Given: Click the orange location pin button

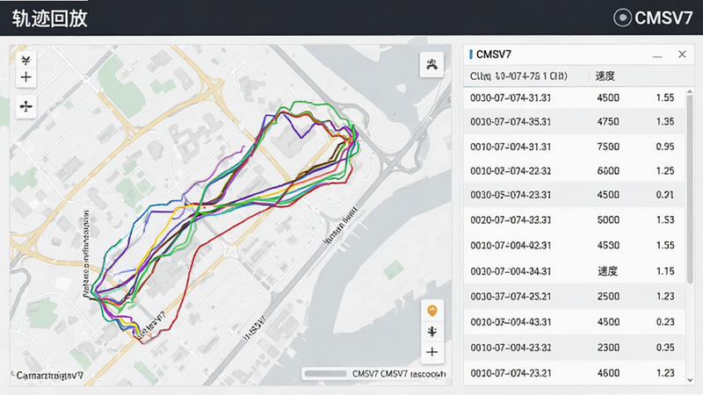Looking at the screenshot, I should click(432, 311).
